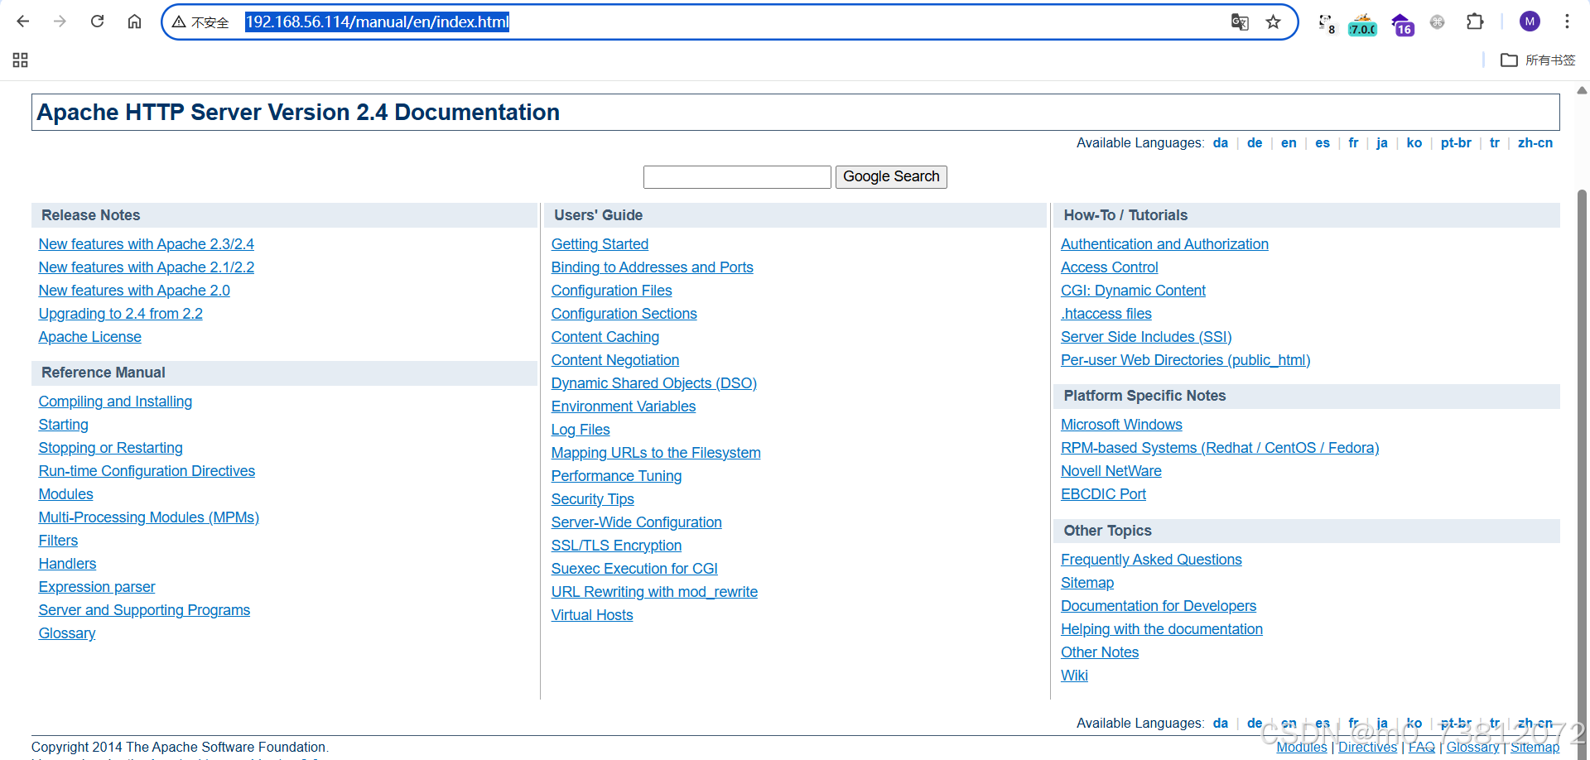Open SSL/TLS Encryption link
Viewport: 1590px width, 760px height.
pos(617,546)
